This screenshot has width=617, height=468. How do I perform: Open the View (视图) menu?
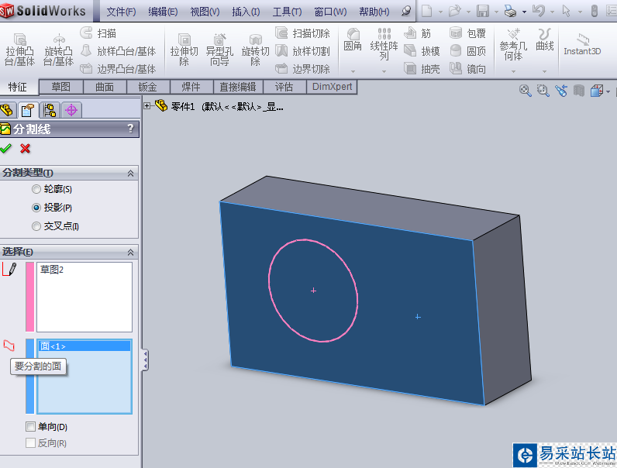click(x=205, y=12)
